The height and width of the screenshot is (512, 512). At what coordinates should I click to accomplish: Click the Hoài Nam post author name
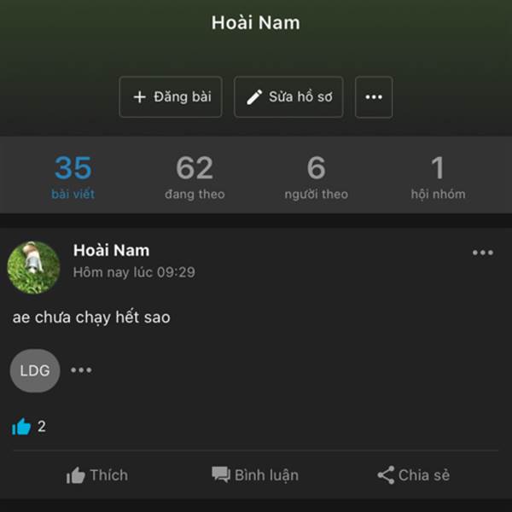[x=111, y=250]
